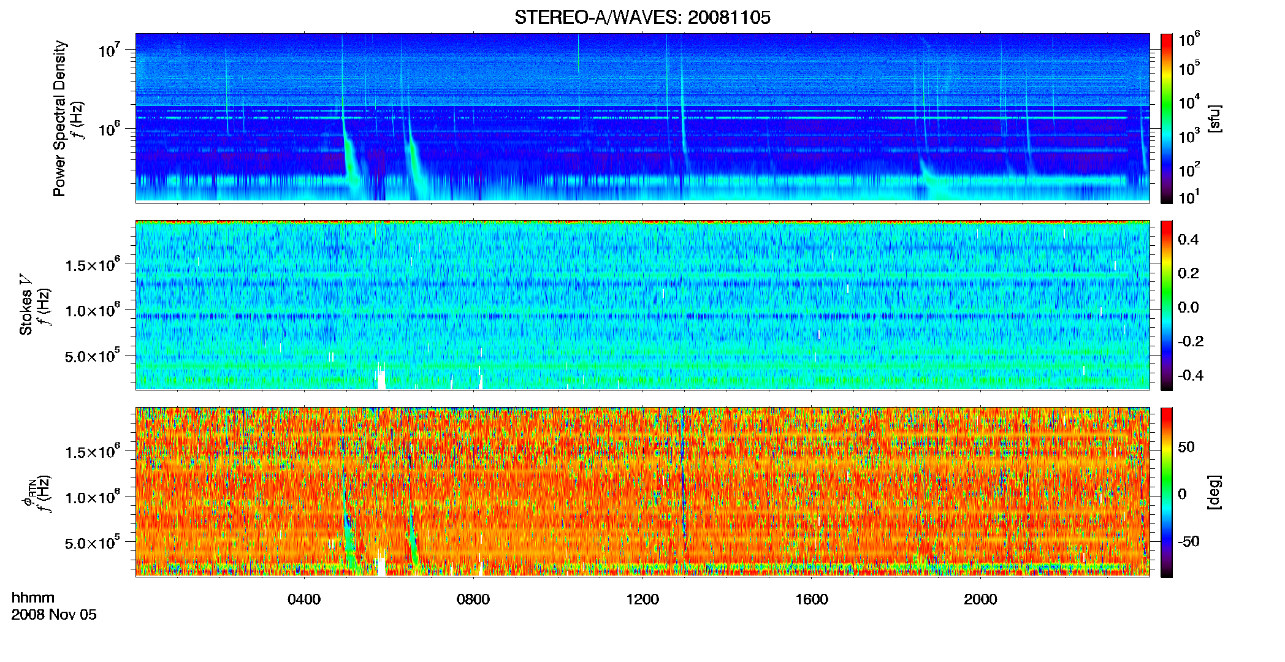Viewport: 1285px width, 662px height.
Task: Select the [sfu] unit label
Action: point(1214,118)
